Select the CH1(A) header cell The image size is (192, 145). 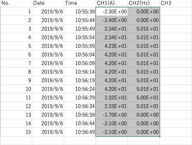pyautogui.click(x=112, y=3)
